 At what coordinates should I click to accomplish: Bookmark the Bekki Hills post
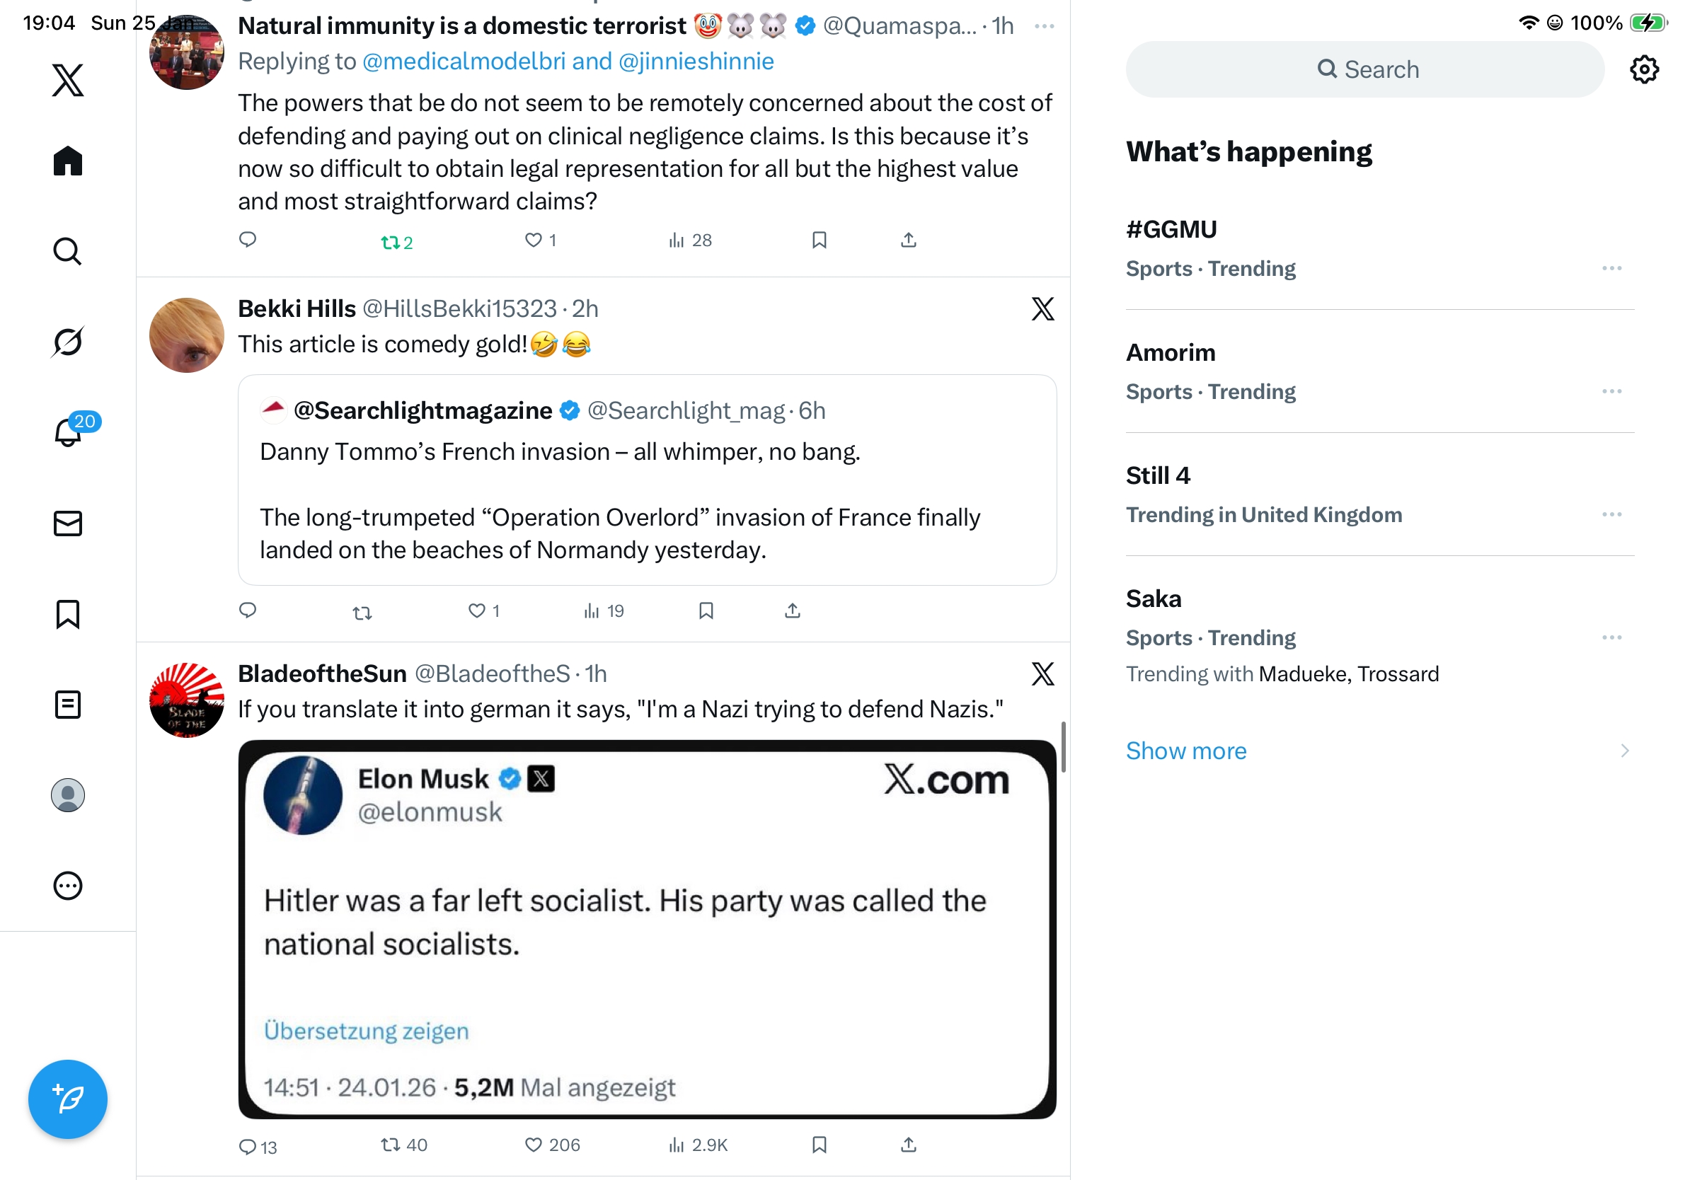(706, 611)
